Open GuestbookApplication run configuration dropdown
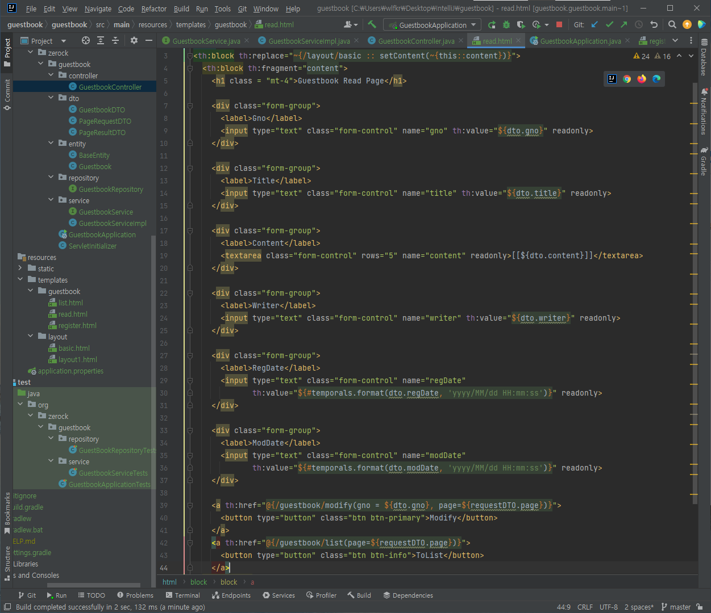The image size is (711, 613). click(x=432, y=25)
